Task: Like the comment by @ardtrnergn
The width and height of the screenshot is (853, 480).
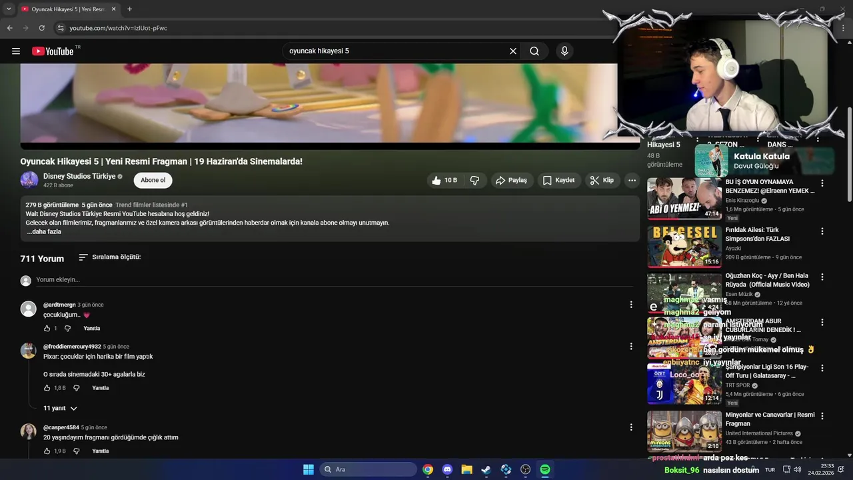Action: (x=47, y=328)
